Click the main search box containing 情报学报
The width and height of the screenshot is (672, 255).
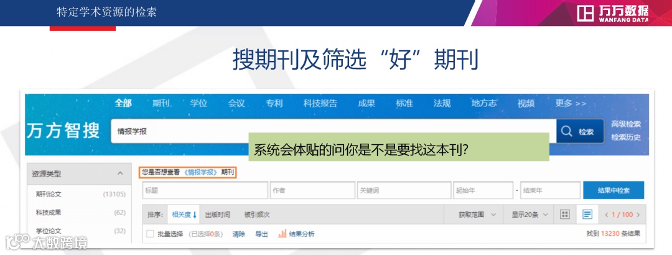point(334,132)
